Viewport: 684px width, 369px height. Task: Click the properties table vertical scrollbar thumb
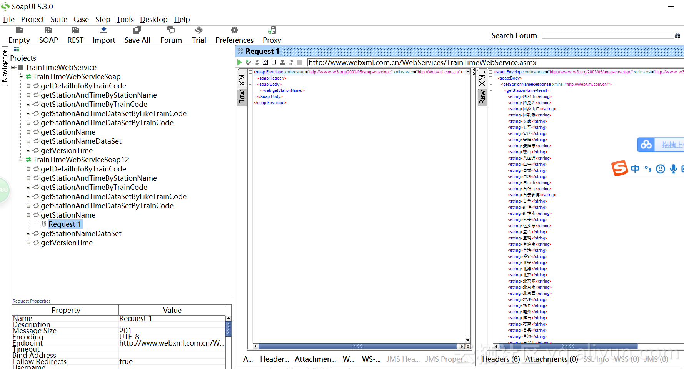click(x=229, y=329)
